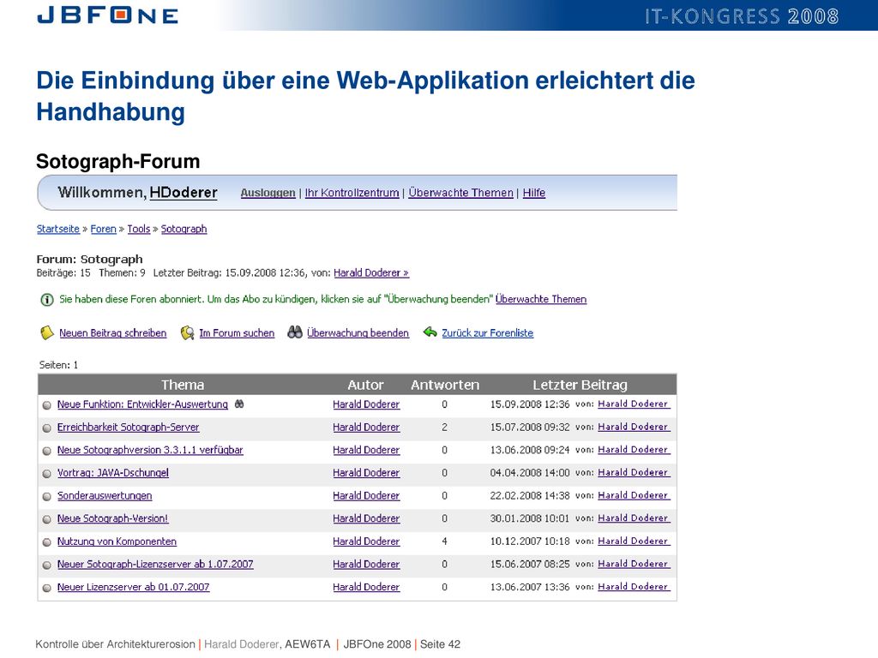Click the info icon next to subscription notice
The height and width of the screenshot is (658, 878).
47,299
